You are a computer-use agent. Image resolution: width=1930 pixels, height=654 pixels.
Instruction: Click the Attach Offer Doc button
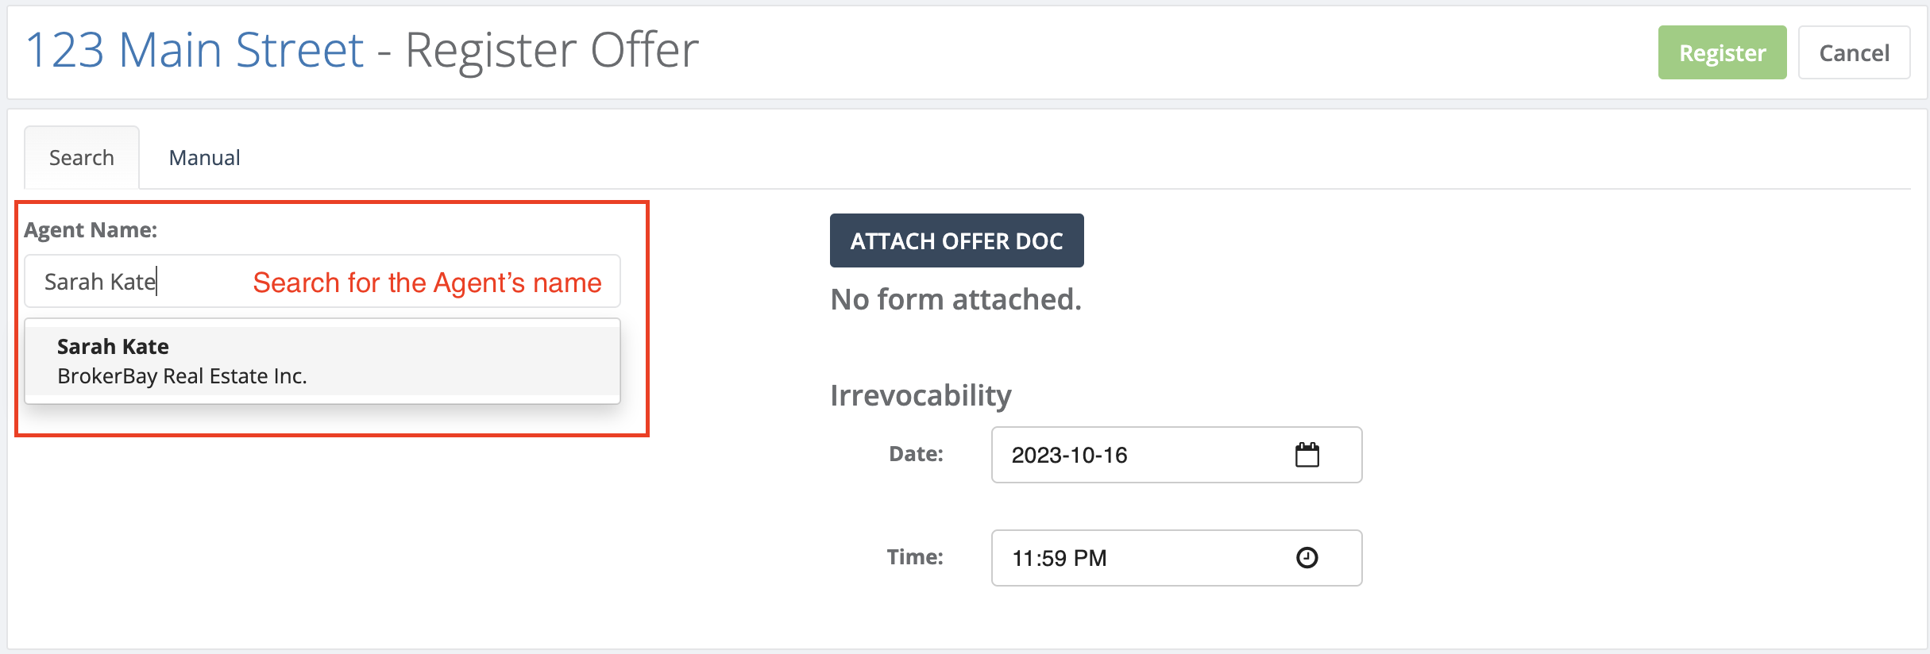click(x=956, y=240)
